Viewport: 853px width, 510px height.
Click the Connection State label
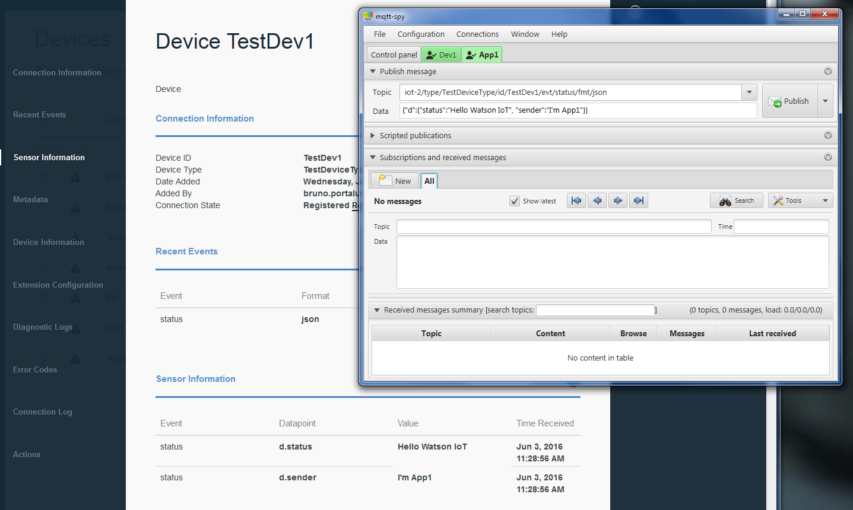[x=188, y=205]
